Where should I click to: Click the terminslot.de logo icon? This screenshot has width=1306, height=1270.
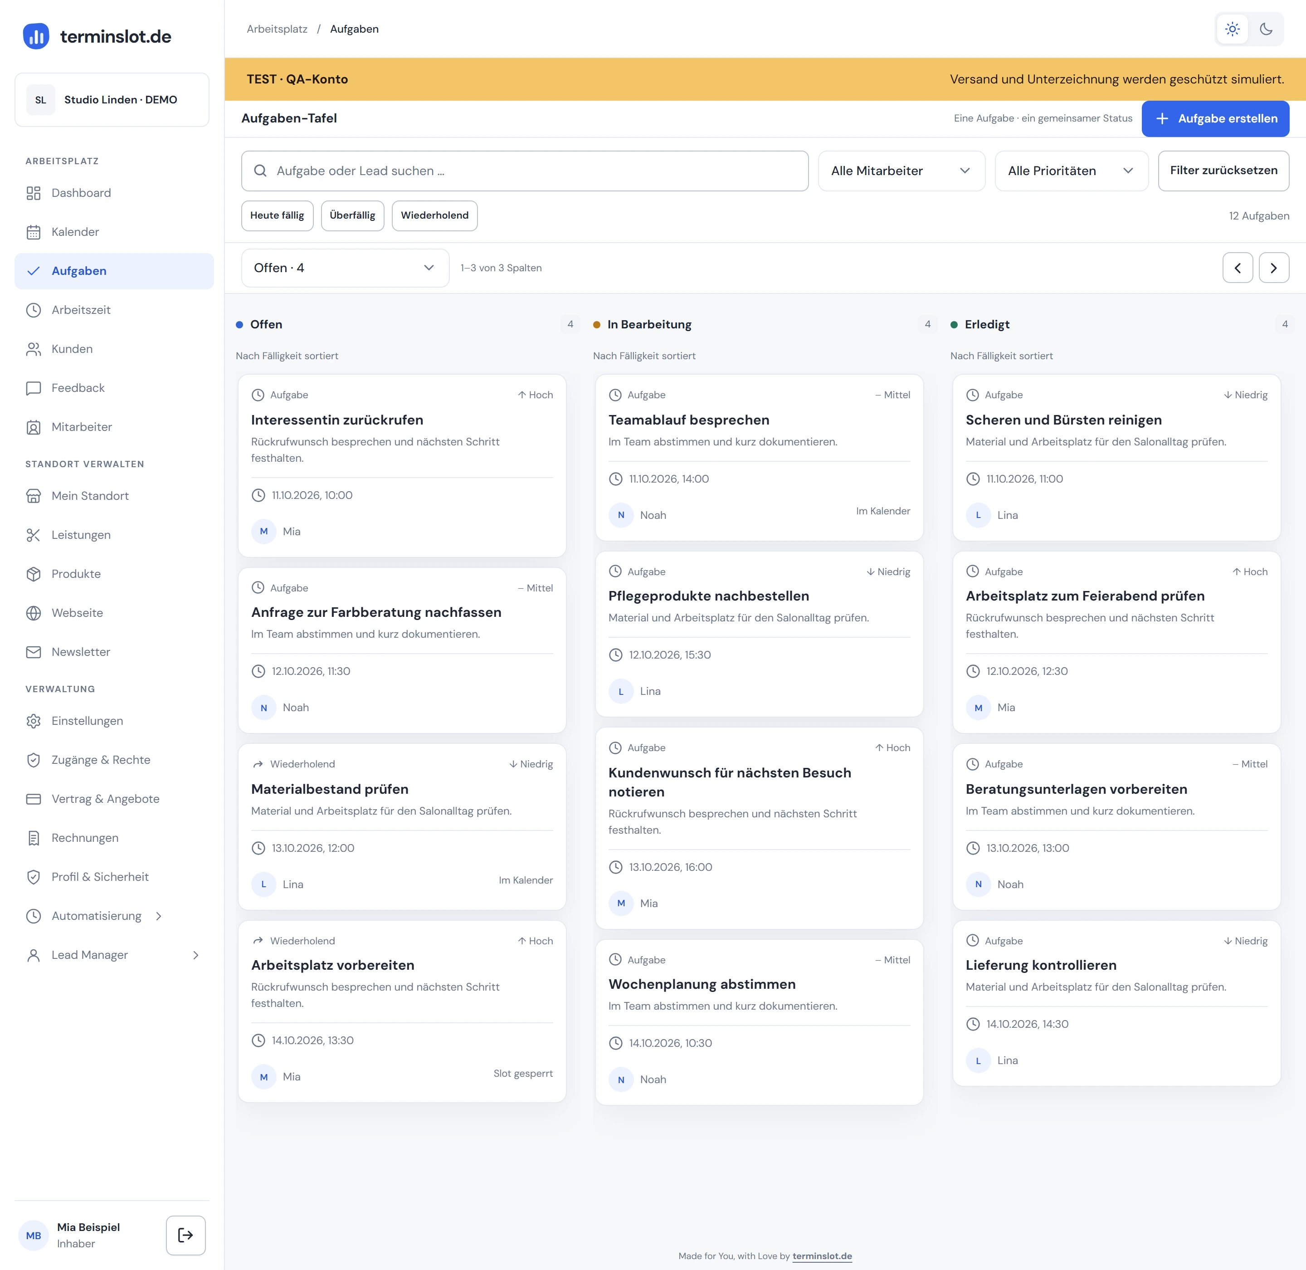click(36, 36)
